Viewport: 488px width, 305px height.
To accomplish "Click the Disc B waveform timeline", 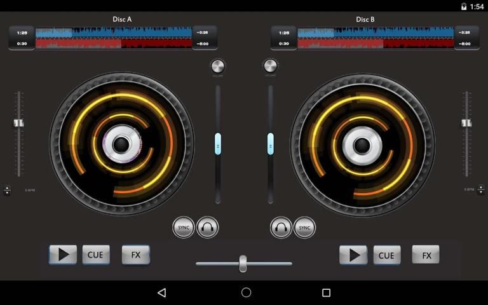I will tap(376, 37).
